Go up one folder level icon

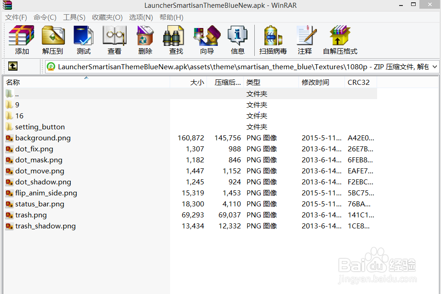click(13, 66)
